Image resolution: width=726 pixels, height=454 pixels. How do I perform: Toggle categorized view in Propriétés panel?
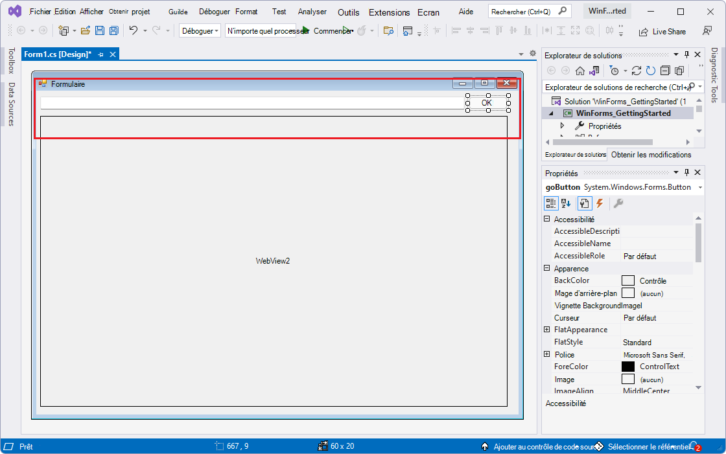[551, 203]
